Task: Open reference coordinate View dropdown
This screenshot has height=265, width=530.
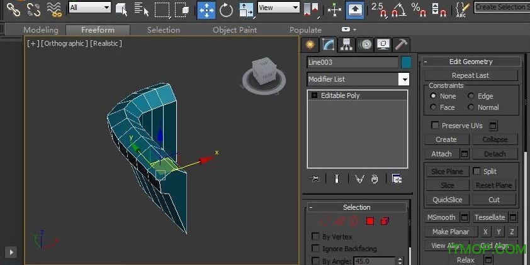Action: [x=278, y=8]
